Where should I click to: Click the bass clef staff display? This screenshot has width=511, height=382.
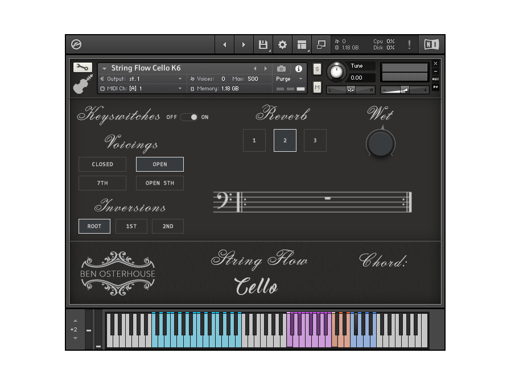click(312, 202)
